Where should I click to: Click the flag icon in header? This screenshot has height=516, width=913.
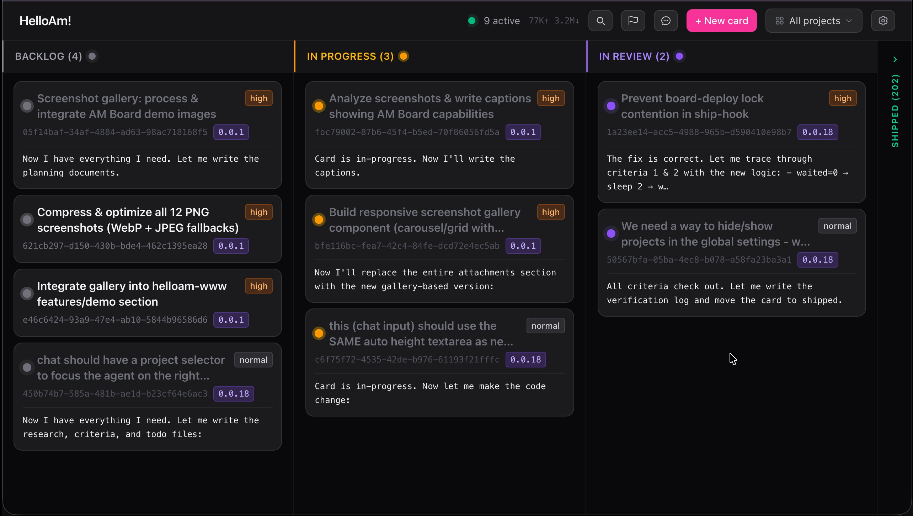[x=633, y=21]
